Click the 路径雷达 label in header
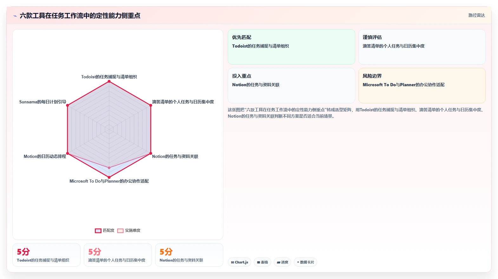498x279 pixels. (476, 15)
